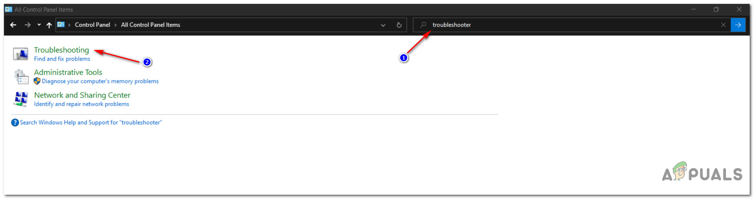Open recent locations dropdown arrow
Screen dimensions: 754x199
[39, 25]
